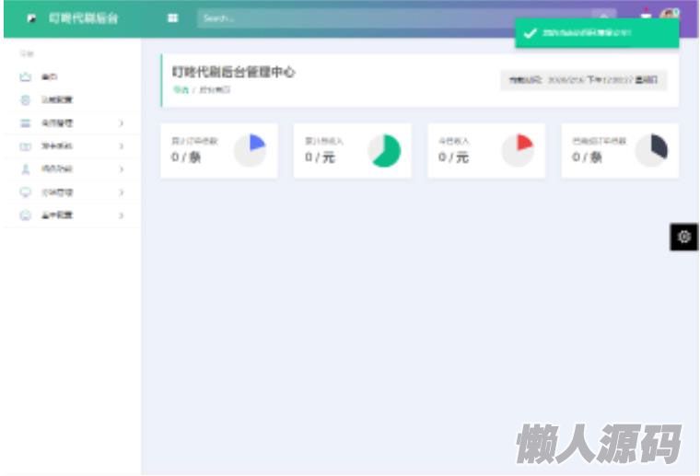Screen dimensions: 700x476
Task: Click the "0 / 条" value beside the blue chart
Action: coord(186,157)
